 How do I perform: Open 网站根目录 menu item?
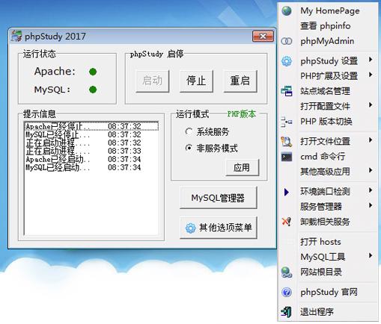pos(328,272)
